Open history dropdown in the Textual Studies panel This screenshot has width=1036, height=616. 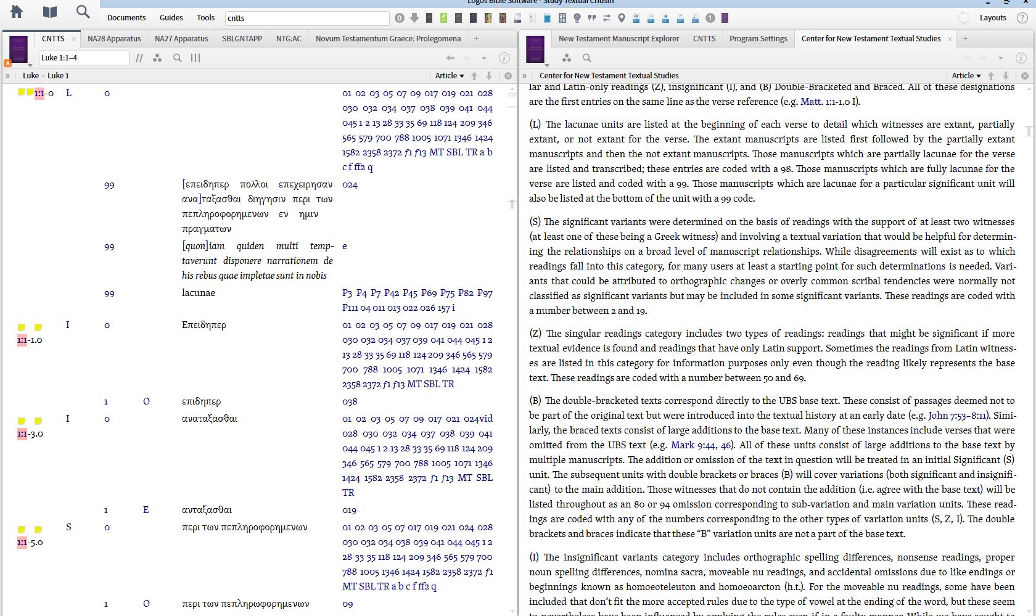1001,59
